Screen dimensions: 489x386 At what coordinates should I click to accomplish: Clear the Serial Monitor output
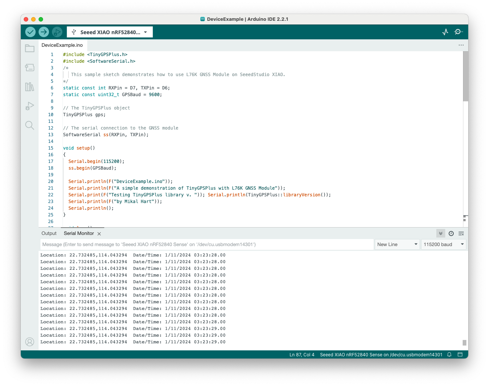pyautogui.click(x=461, y=233)
